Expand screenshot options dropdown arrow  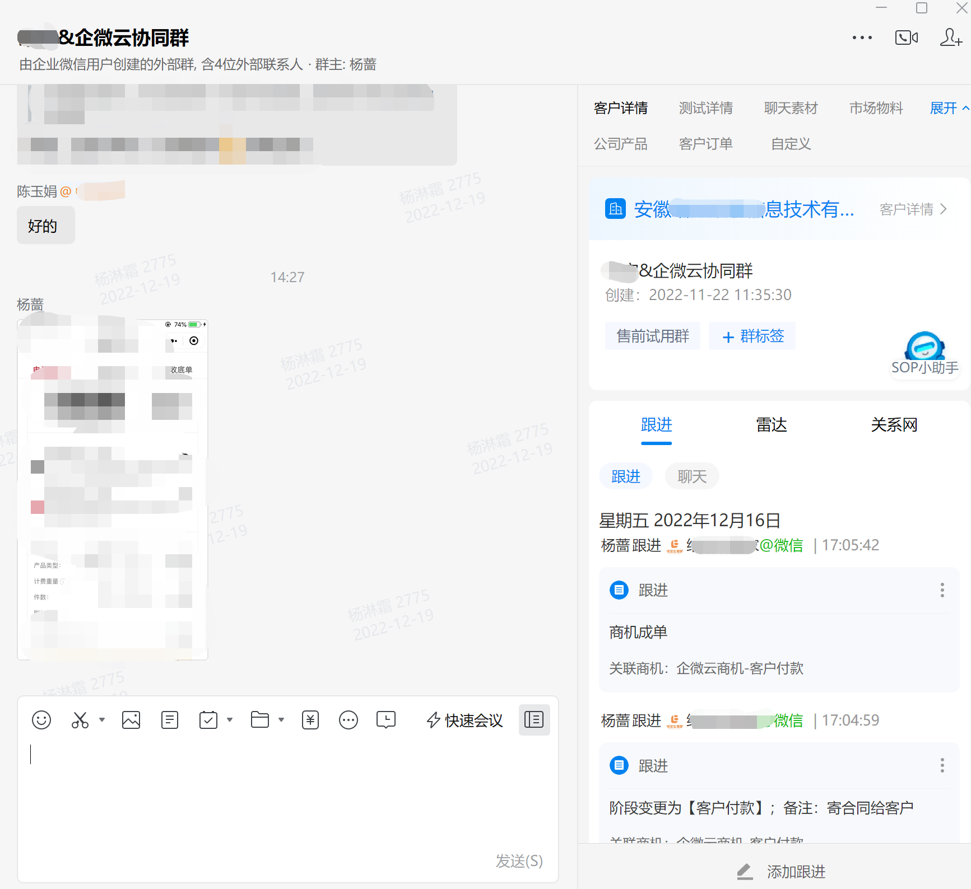tap(102, 720)
